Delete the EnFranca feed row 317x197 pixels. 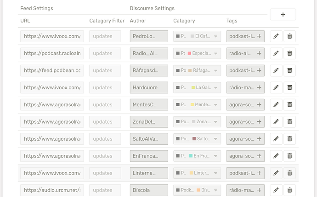pyautogui.click(x=290, y=156)
